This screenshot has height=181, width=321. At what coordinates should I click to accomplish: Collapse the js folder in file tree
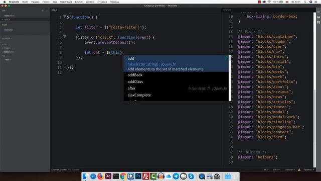pyautogui.click(x=4, y=56)
